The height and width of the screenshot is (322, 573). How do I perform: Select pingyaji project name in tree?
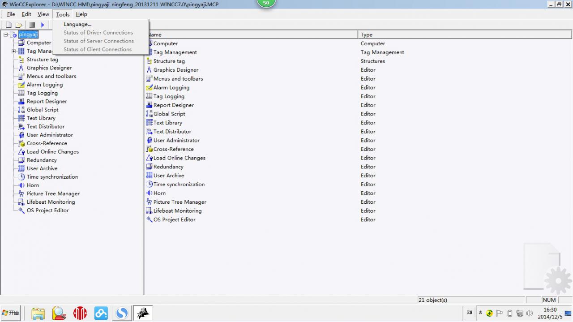28,34
